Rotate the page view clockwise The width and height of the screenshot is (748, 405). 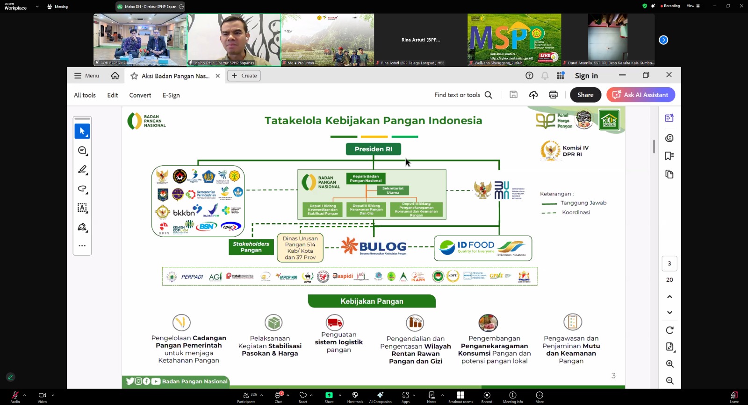[x=669, y=330]
